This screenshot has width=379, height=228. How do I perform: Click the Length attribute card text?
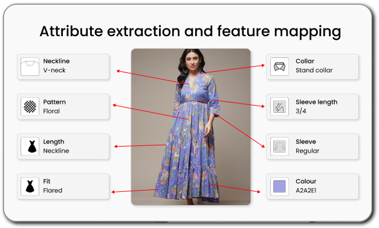coord(56,146)
